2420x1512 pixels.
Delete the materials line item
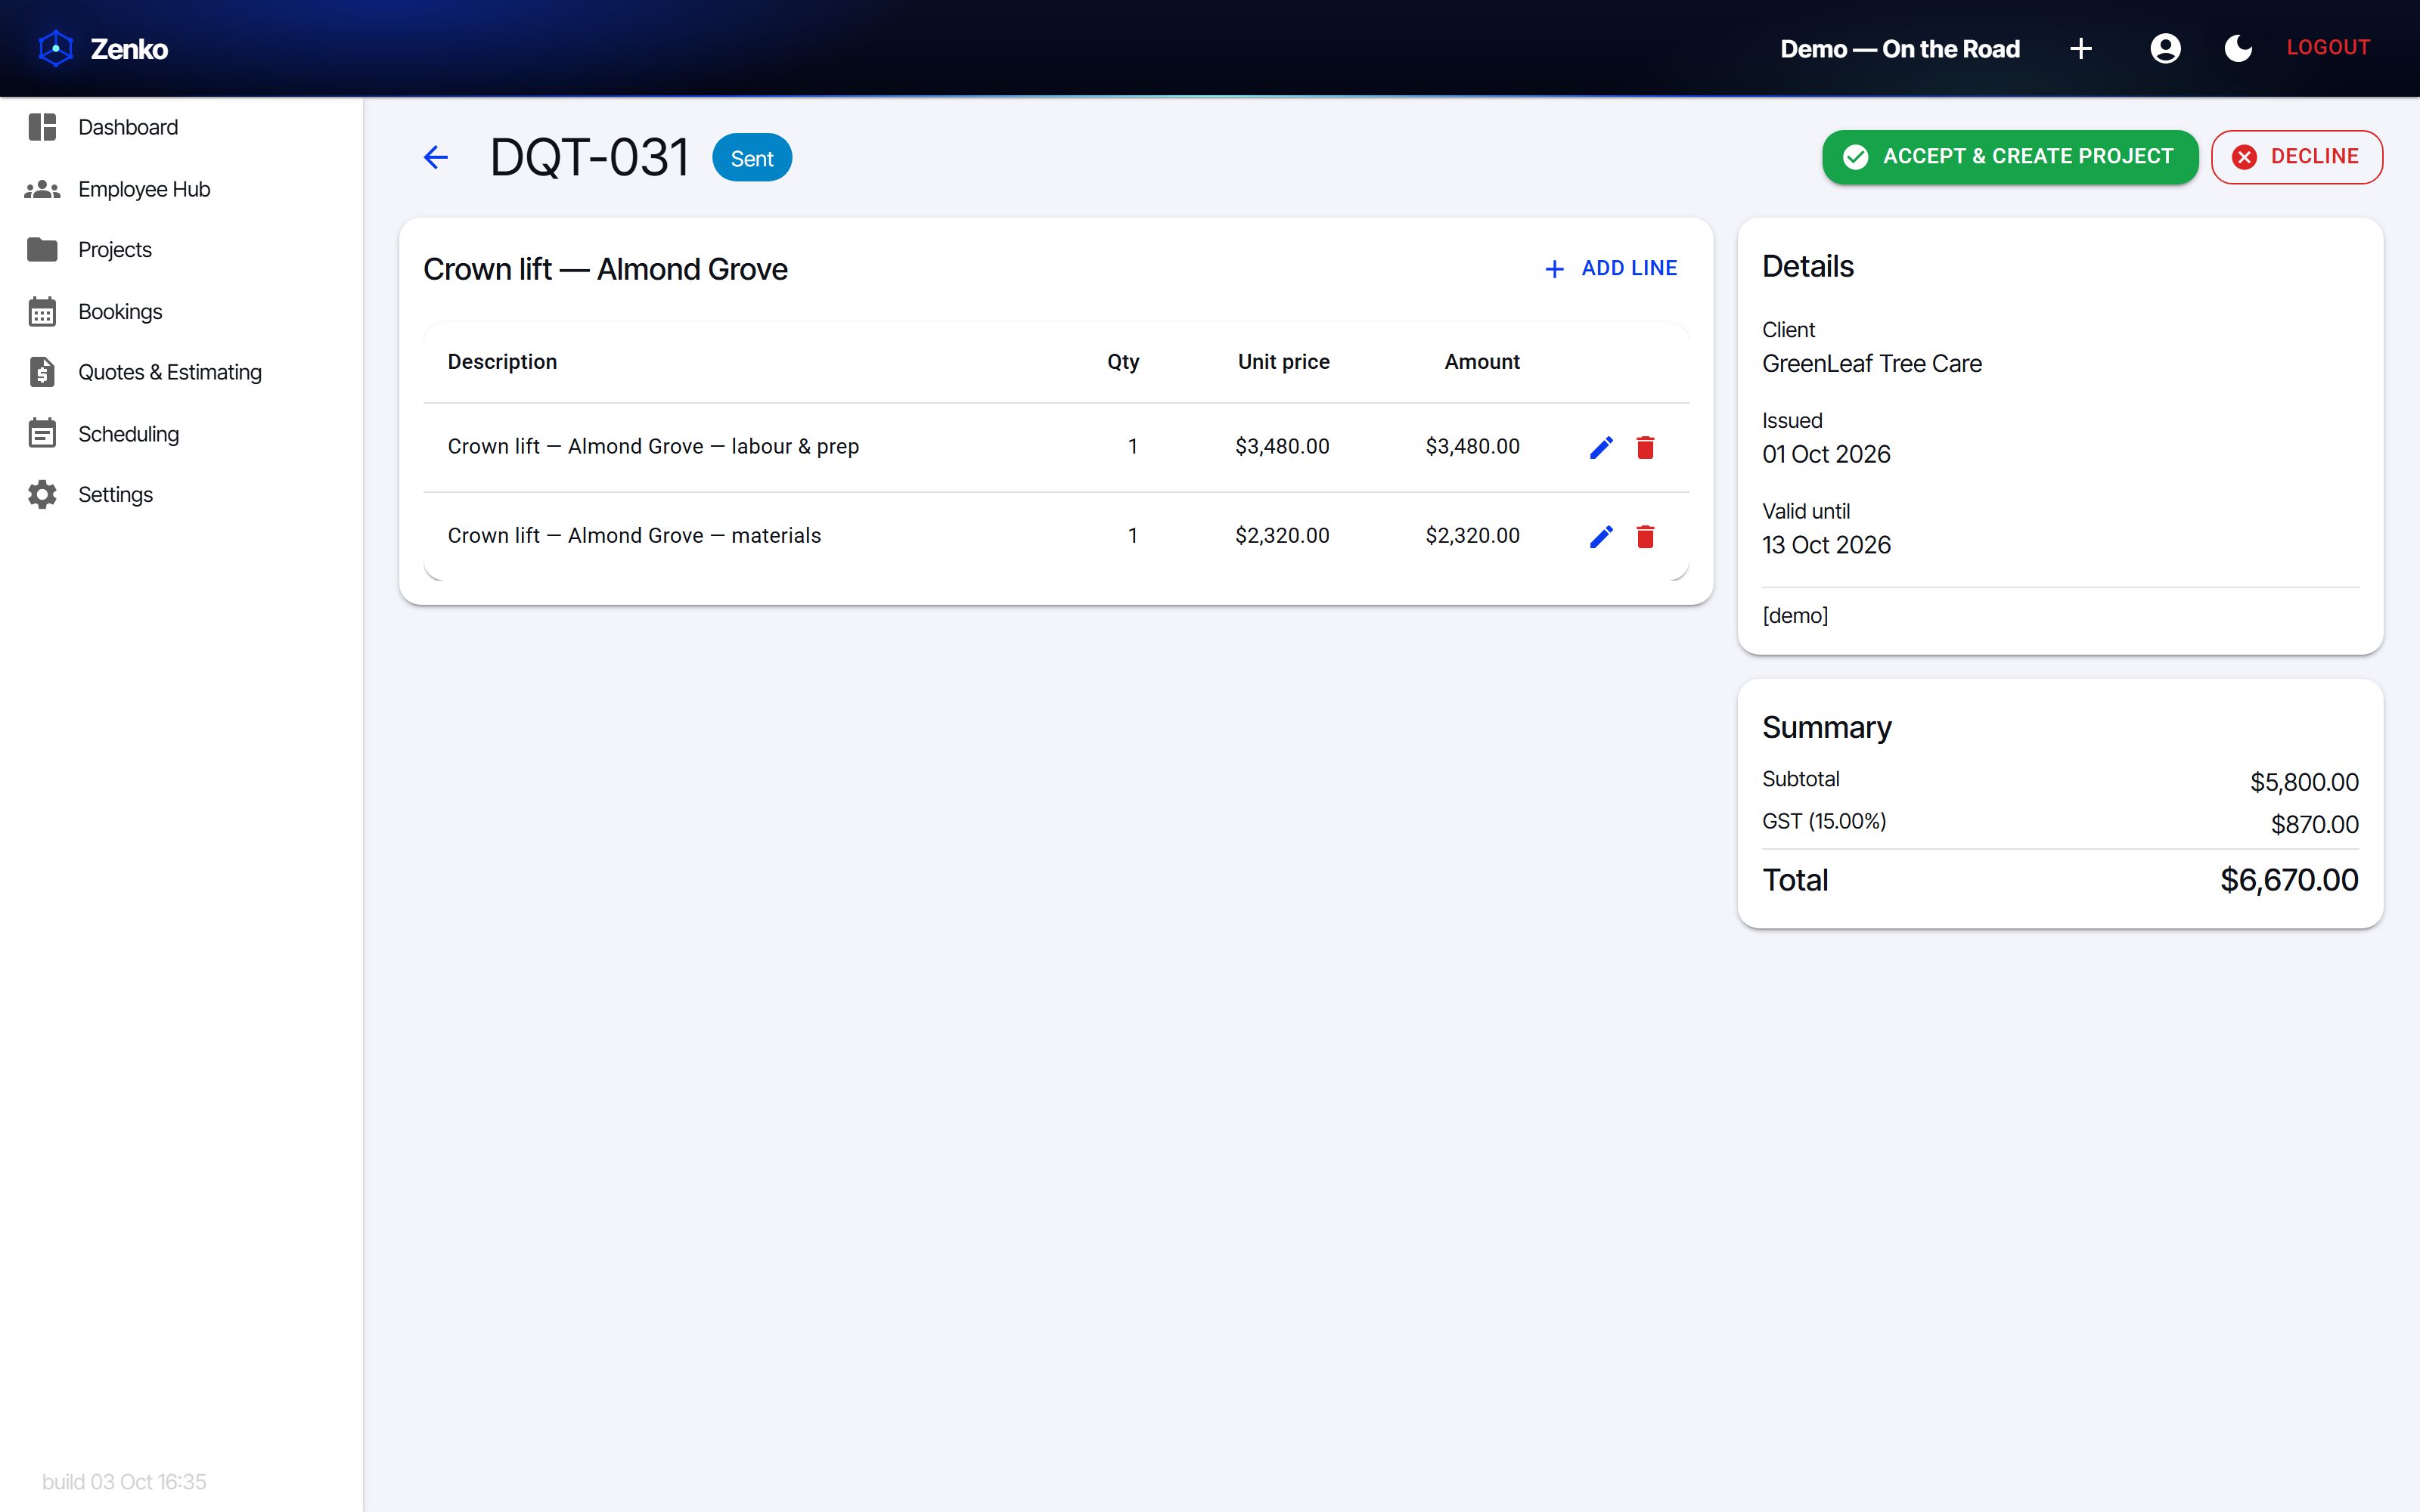1645,537
